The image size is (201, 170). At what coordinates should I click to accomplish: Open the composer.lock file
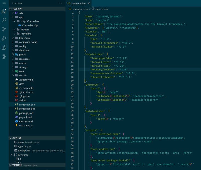37,109
